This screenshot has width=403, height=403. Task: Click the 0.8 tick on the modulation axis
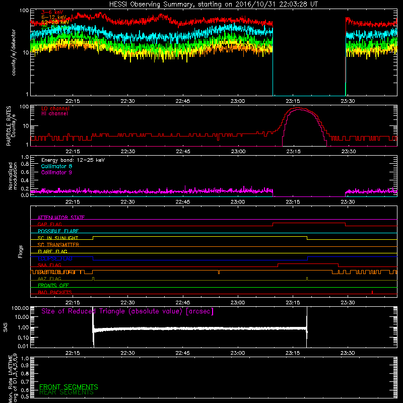click(25, 164)
